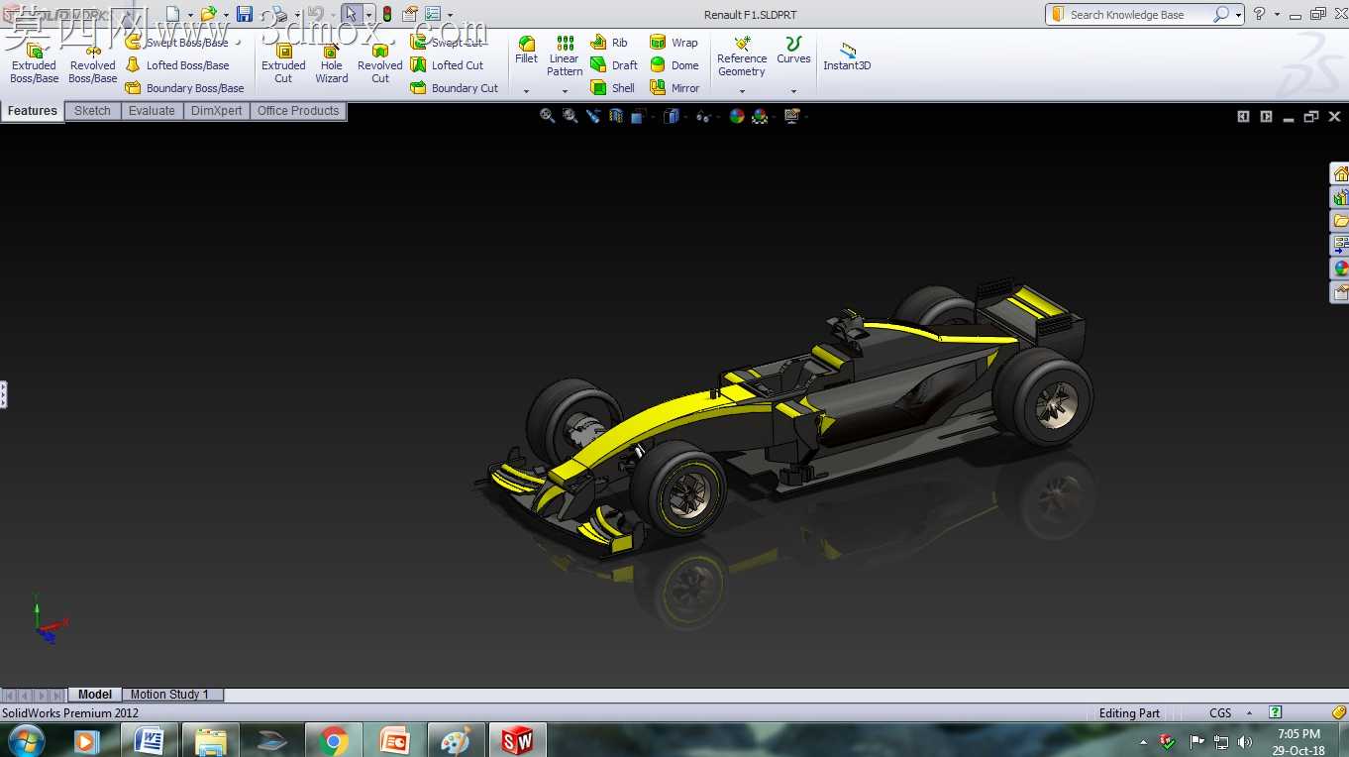Image resolution: width=1349 pixels, height=757 pixels.
Task: Click the Help question mark button
Action: [x=1259, y=14]
